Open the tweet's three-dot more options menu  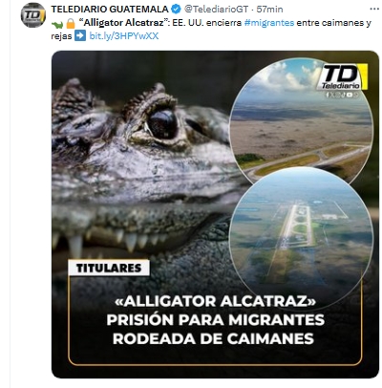(374, 10)
